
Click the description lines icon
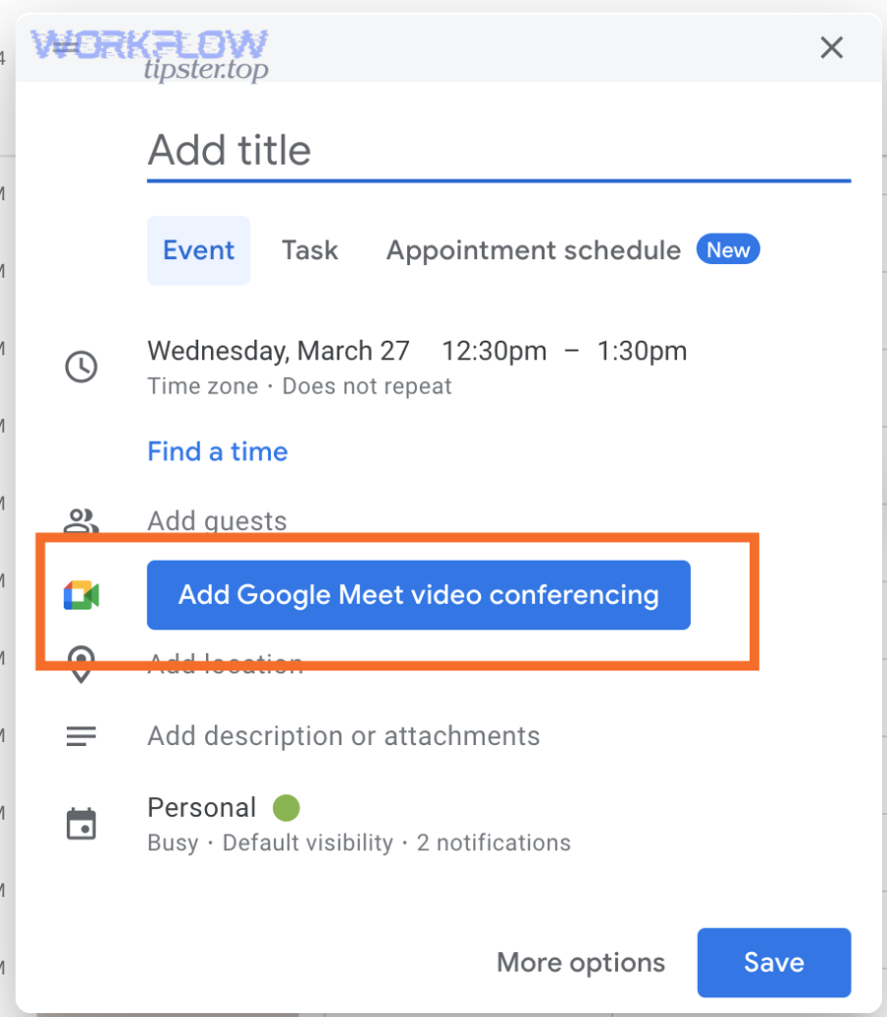click(x=81, y=736)
